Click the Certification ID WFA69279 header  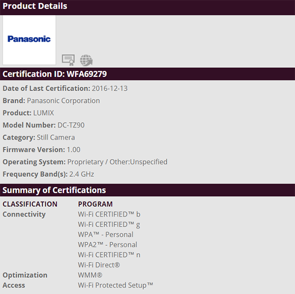55,74
